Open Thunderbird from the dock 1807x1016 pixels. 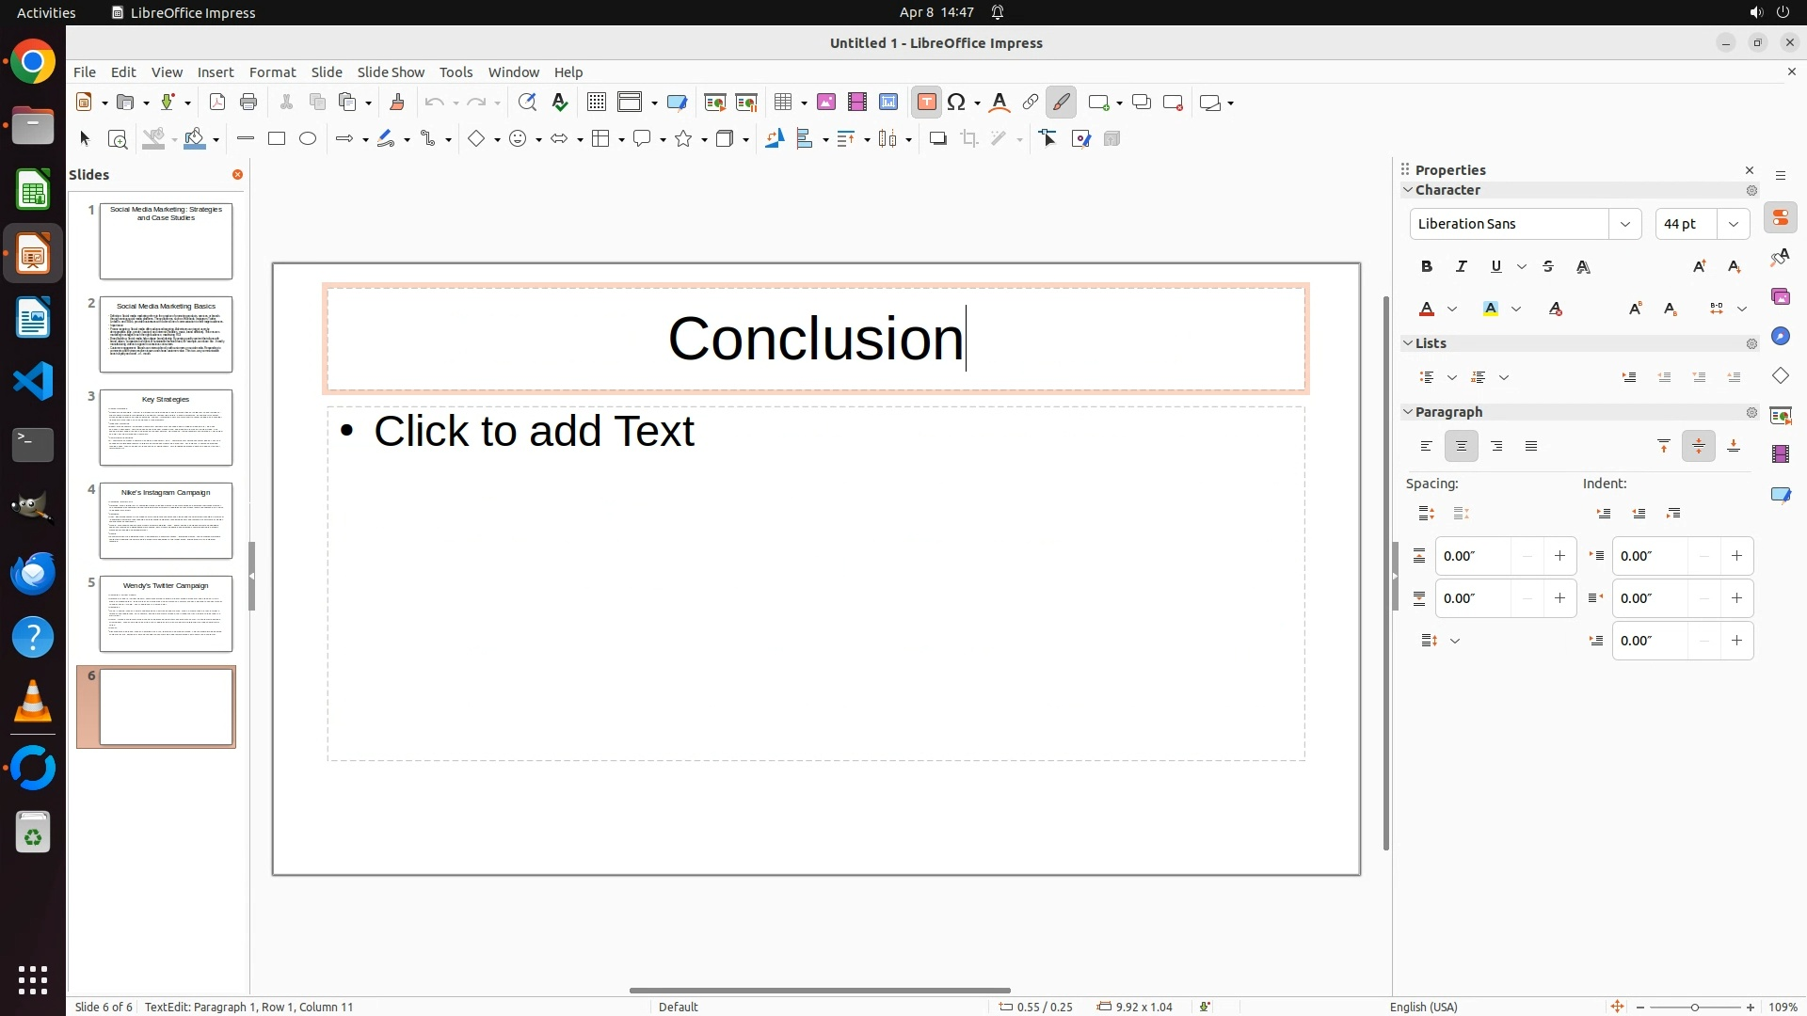pyautogui.click(x=33, y=573)
